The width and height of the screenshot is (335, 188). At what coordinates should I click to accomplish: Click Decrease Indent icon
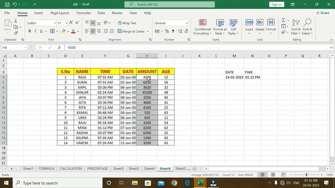[106, 31]
